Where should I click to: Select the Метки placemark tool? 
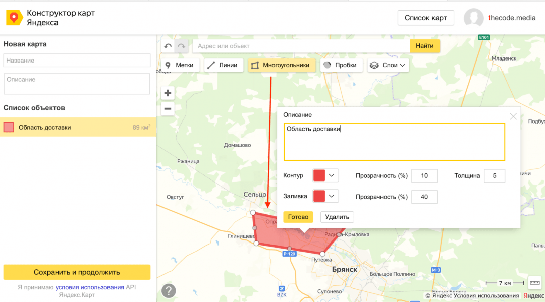[180, 65]
